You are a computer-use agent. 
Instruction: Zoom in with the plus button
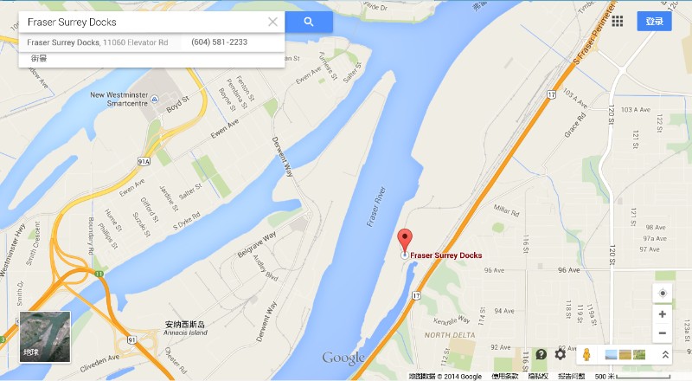pyautogui.click(x=662, y=314)
